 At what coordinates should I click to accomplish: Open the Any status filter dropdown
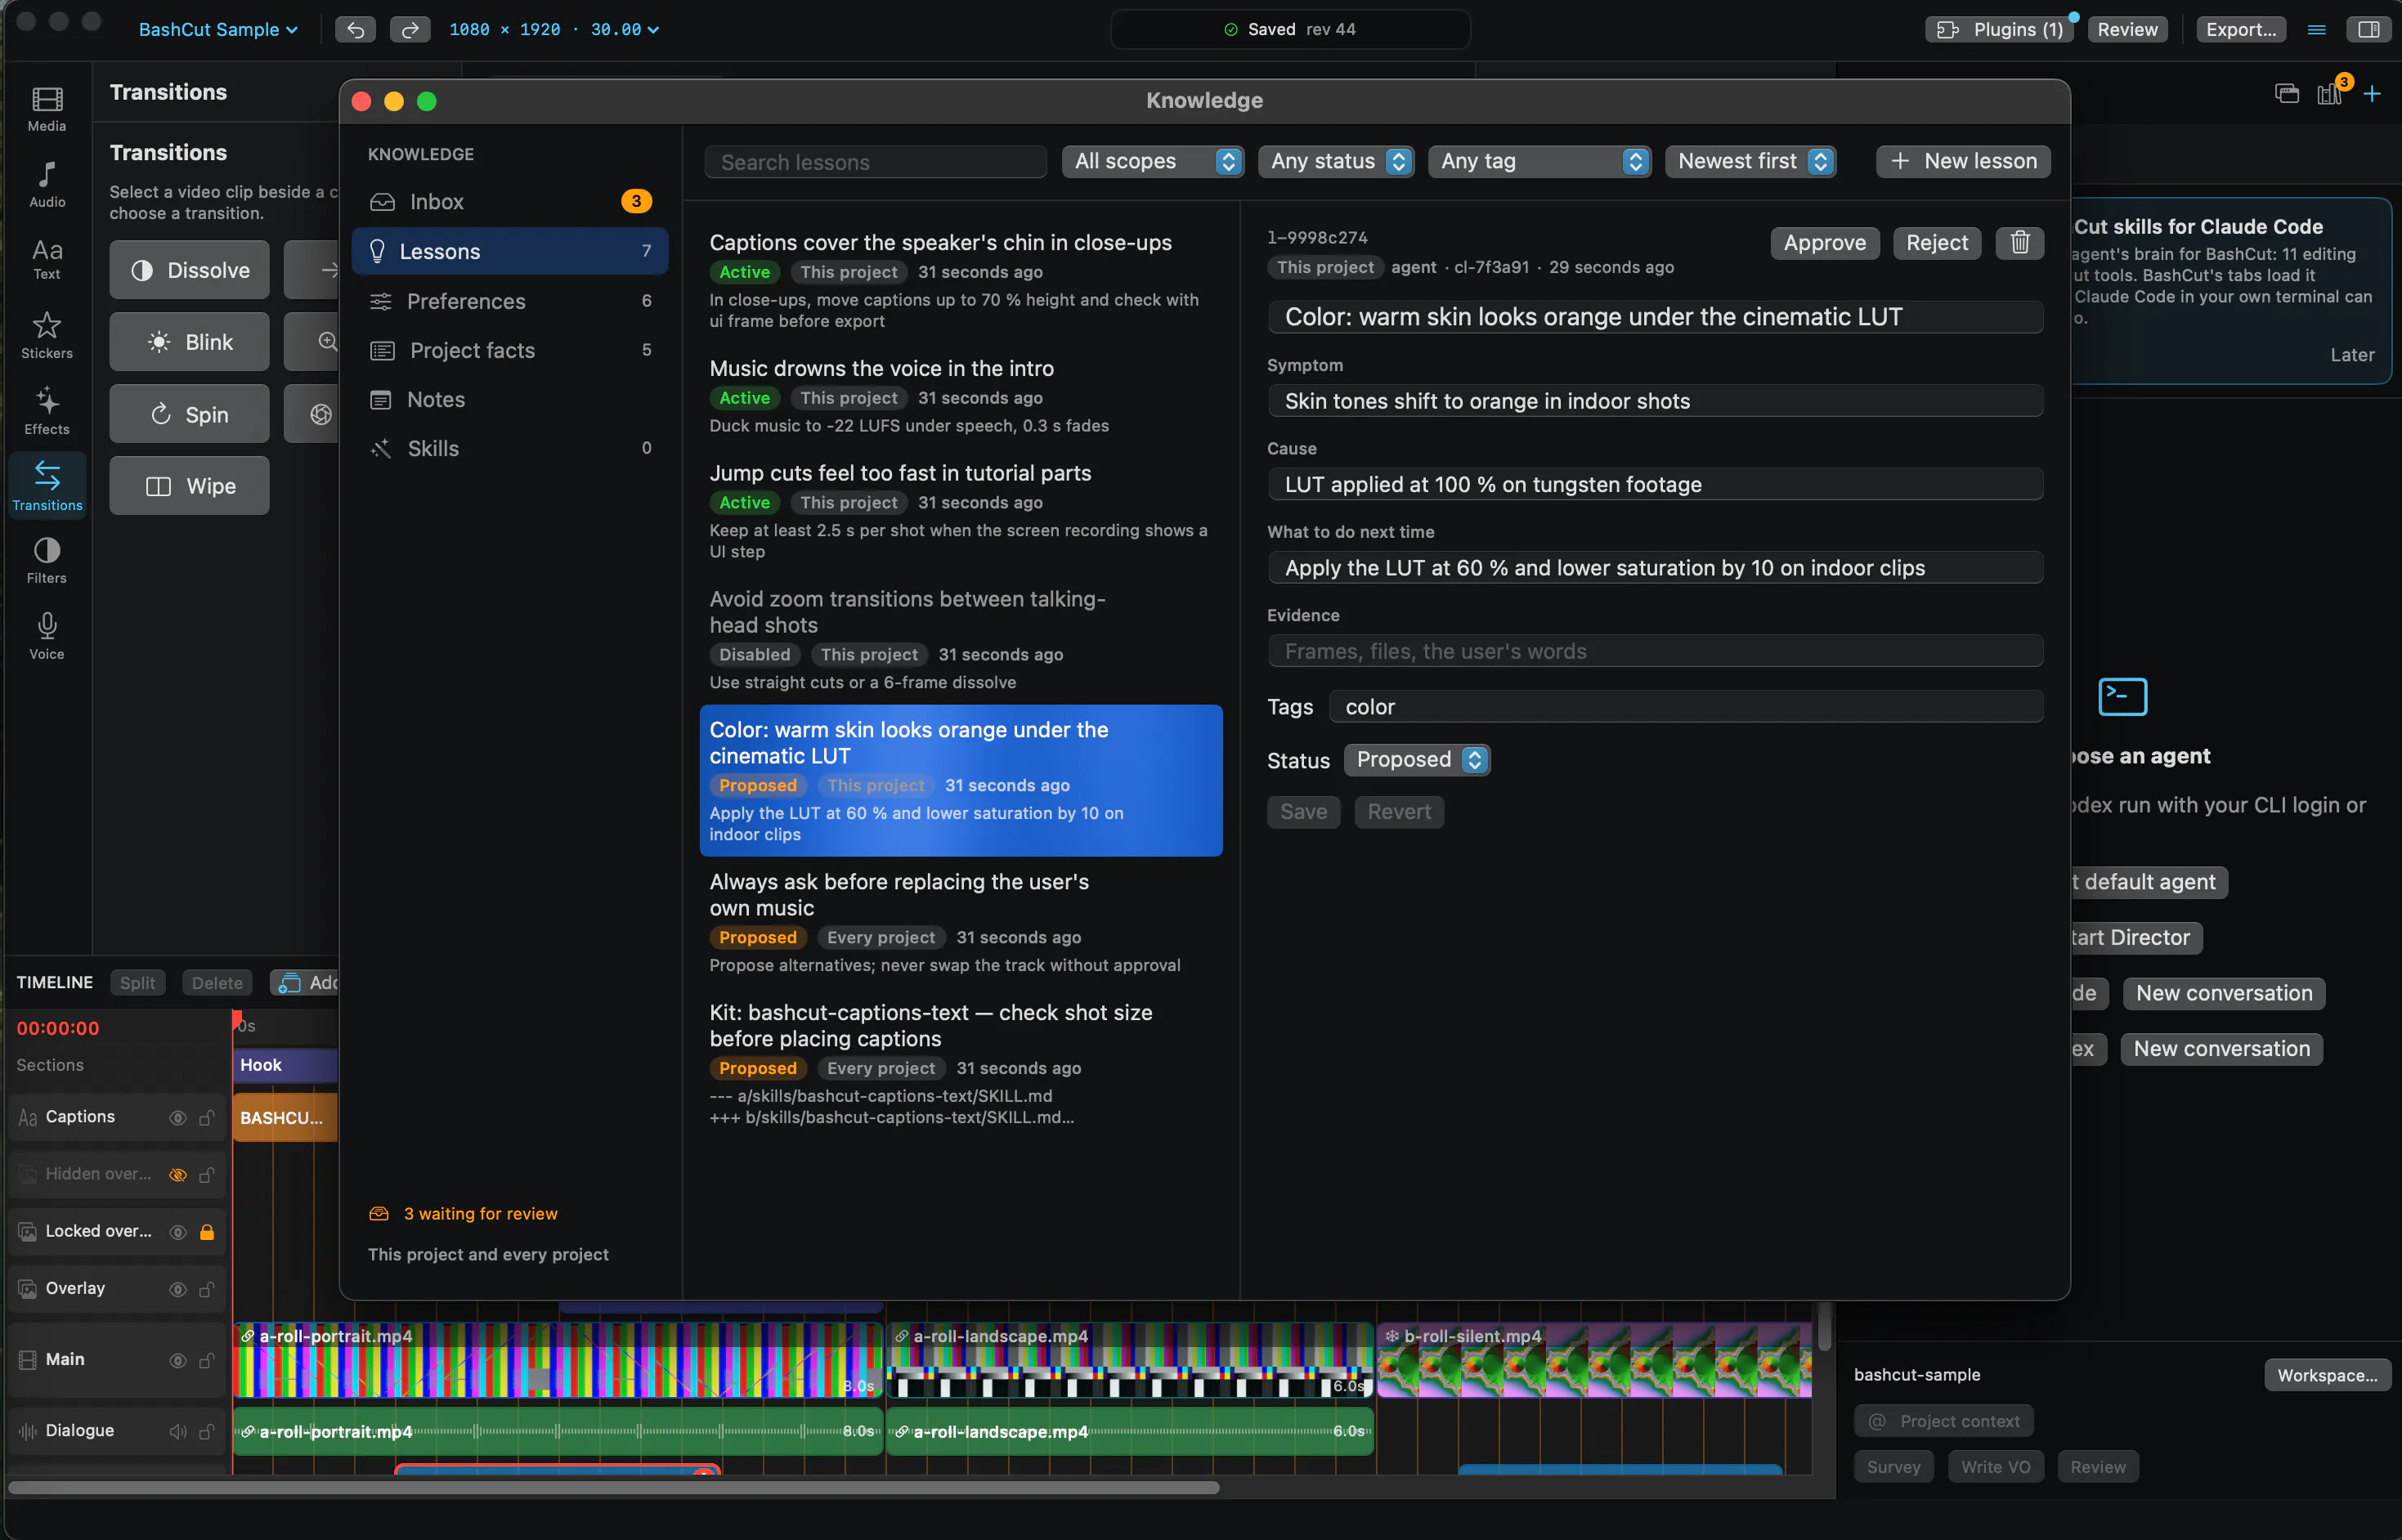point(1336,161)
